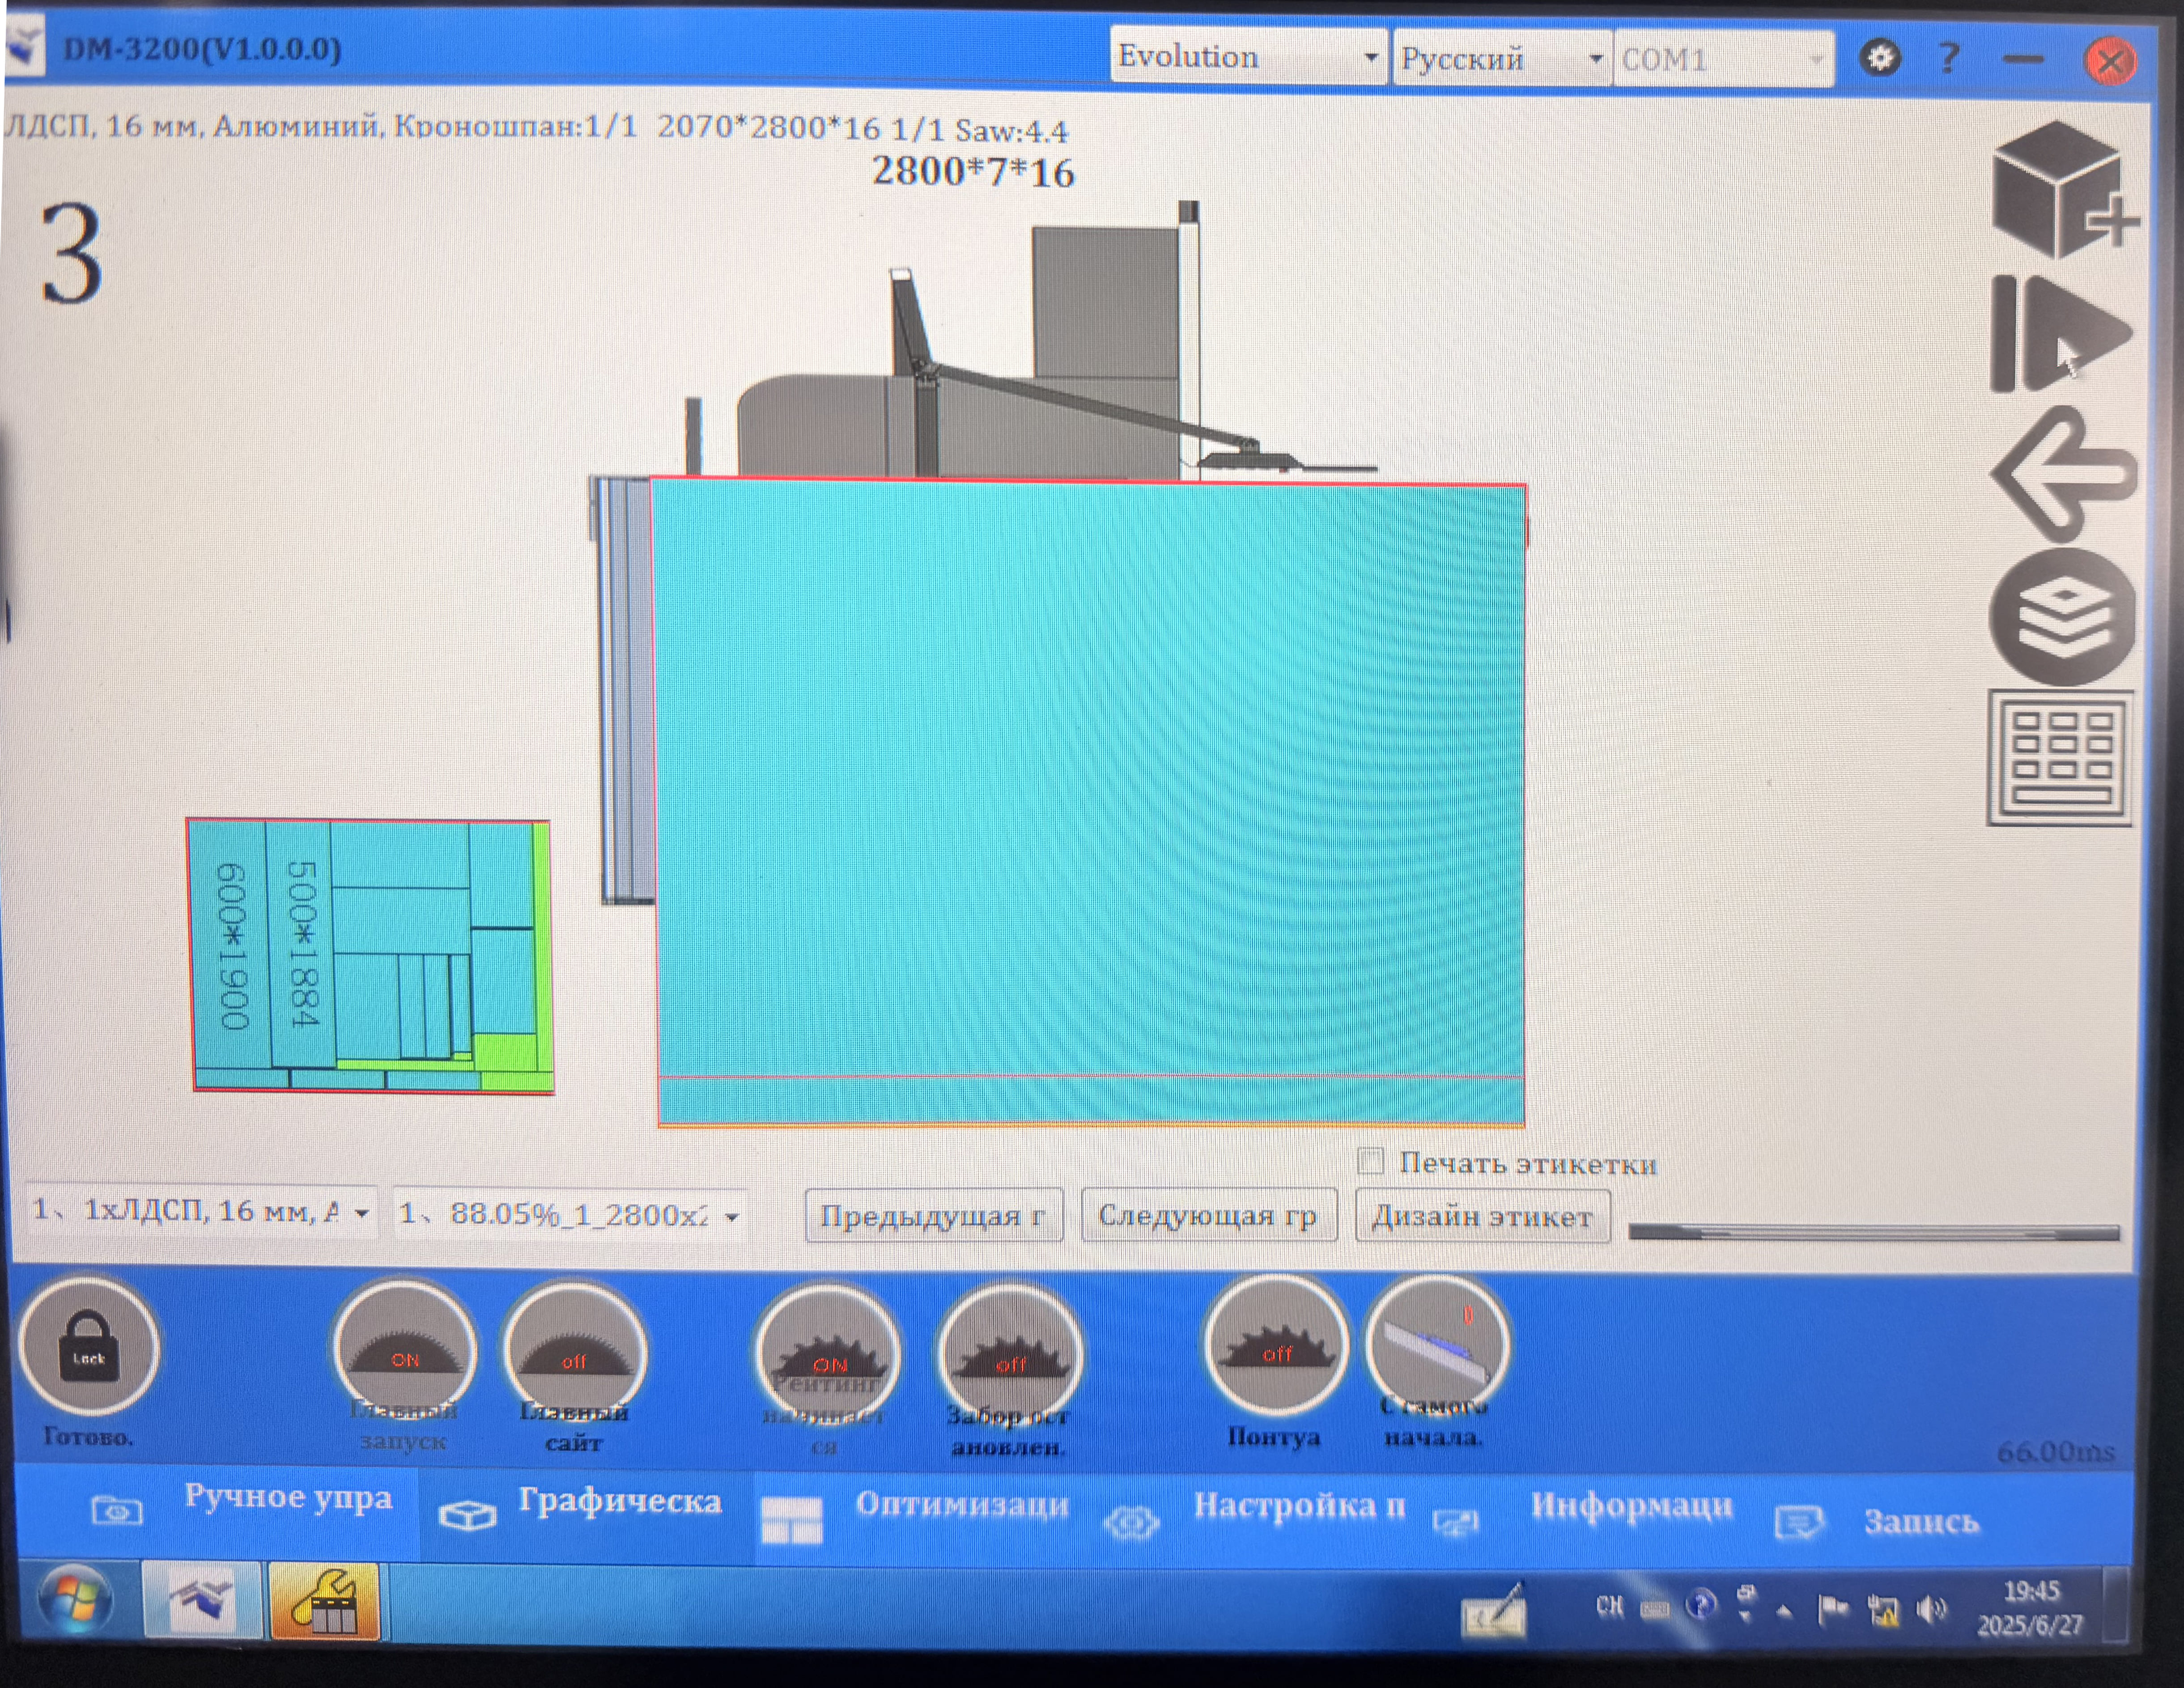Click the cutting layout thumbnail preview
The height and width of the screenshot is (1688, 2184).
pyautogui.click(x=371, y=955)
